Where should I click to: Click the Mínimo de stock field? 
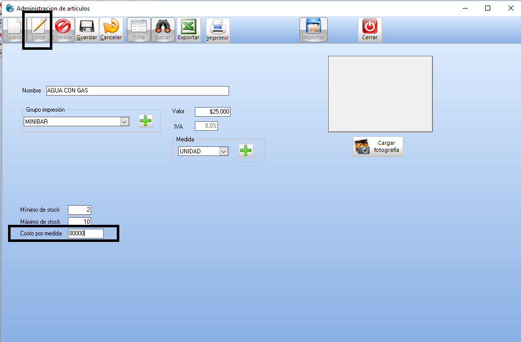click(79, 210)
